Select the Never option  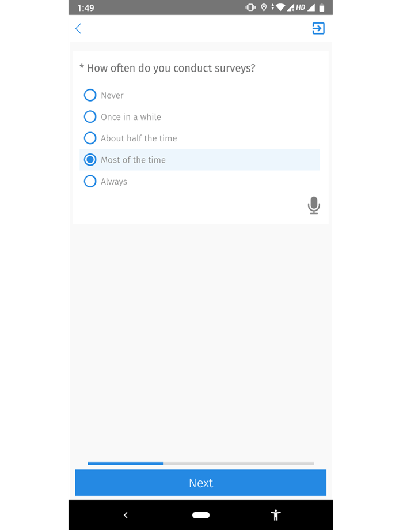[x=90, y=95]
